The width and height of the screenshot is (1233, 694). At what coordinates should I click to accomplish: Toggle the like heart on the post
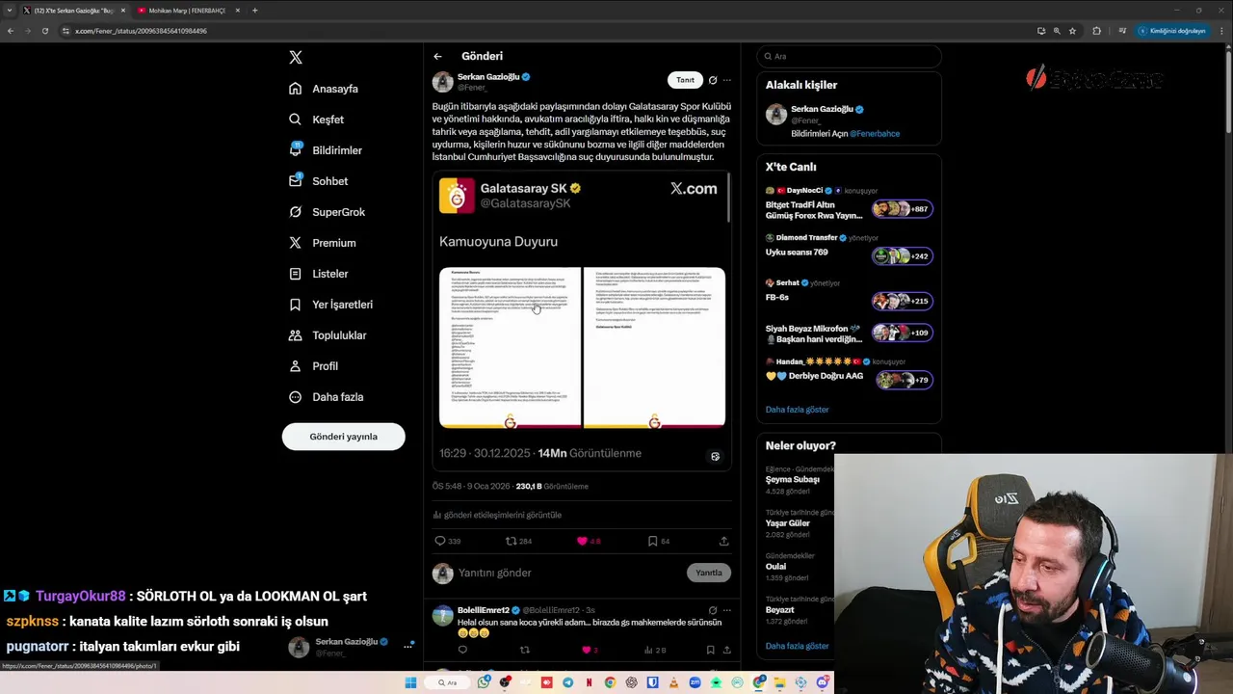[582, 541]
